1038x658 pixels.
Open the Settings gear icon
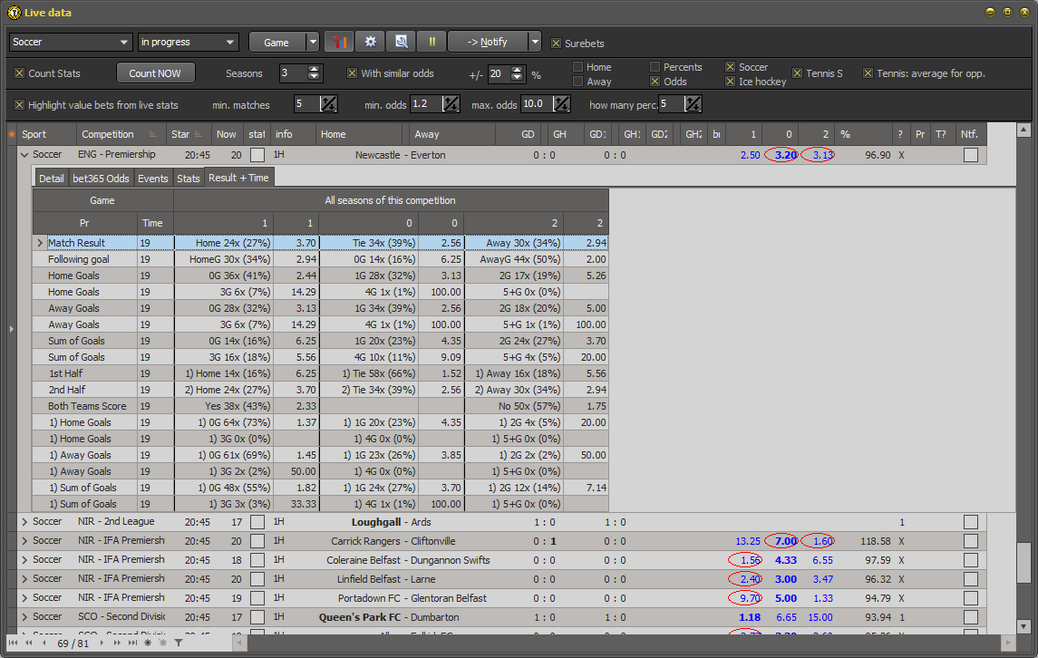tap(370, 41)
